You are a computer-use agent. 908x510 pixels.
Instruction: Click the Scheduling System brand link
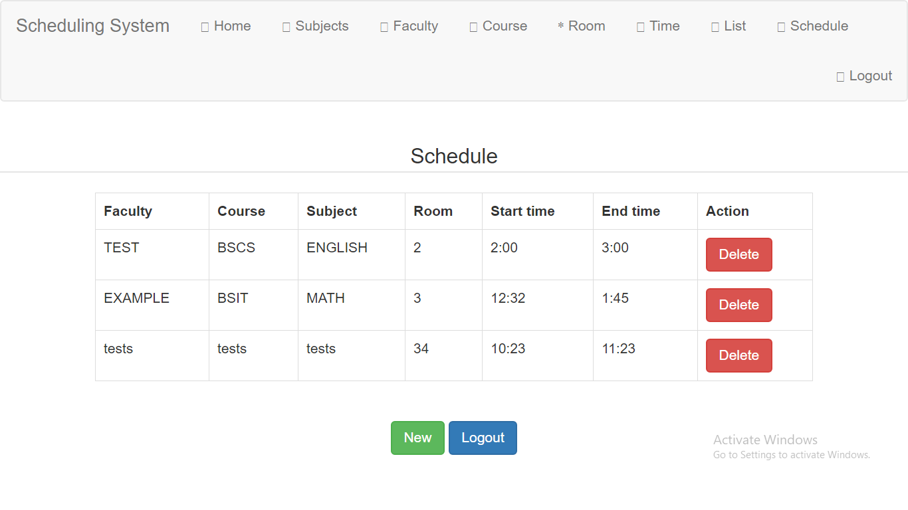click(92, 26)
